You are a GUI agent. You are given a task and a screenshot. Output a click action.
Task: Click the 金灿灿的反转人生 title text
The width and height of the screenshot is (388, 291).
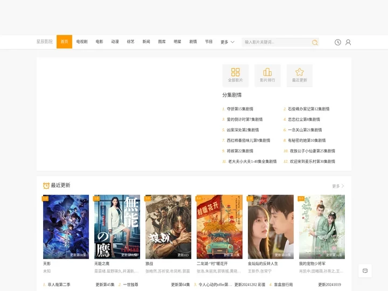[x=263, y=264]
